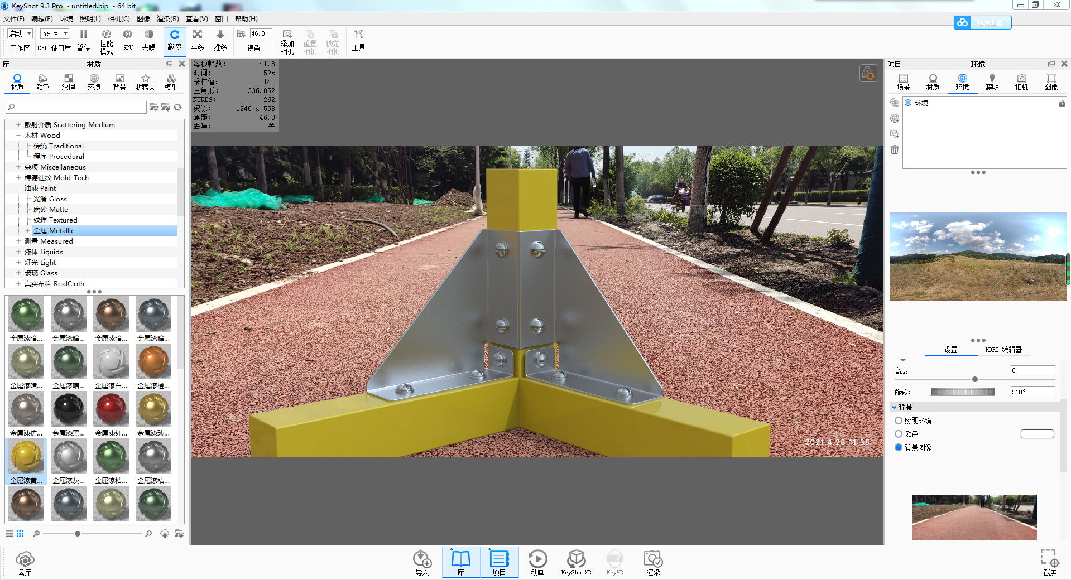Click the library search field

click(76, 107)
